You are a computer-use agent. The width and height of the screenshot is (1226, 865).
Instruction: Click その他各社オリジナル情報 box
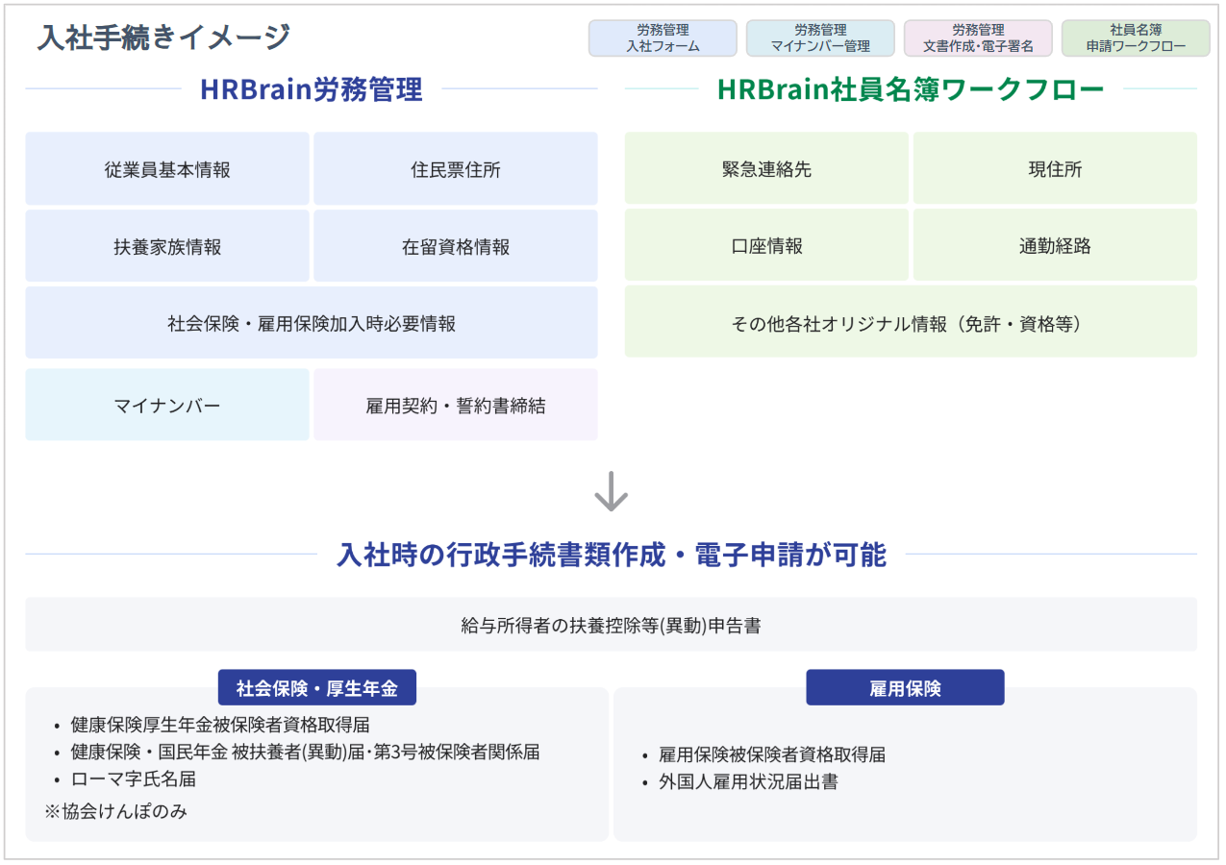pyautogui.click(x=911, y=322)
